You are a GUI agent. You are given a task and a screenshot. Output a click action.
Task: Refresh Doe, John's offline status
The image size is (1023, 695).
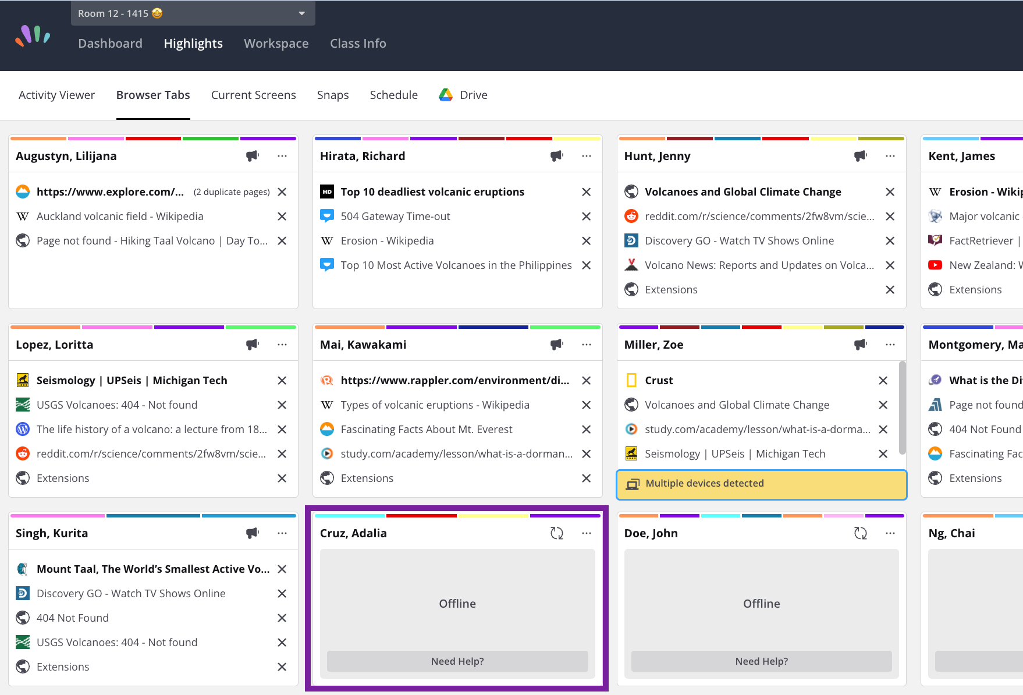tap(861, 533)
